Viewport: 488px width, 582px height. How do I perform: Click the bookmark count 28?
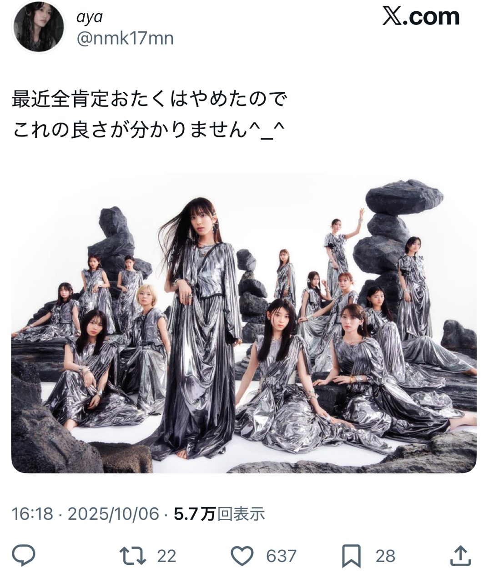385,556
